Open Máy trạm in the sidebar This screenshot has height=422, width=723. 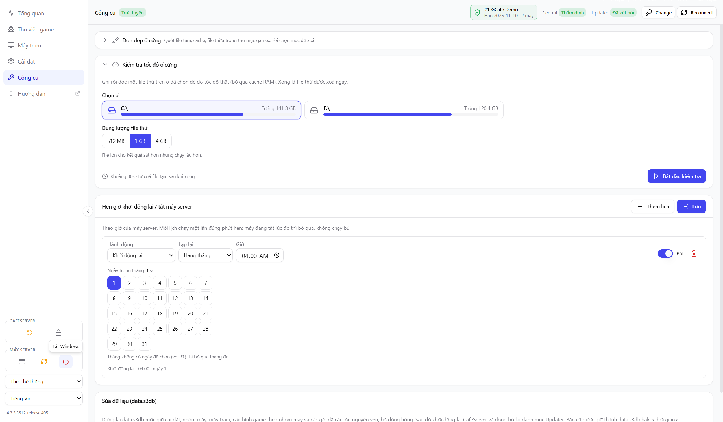tap(44, 45)
